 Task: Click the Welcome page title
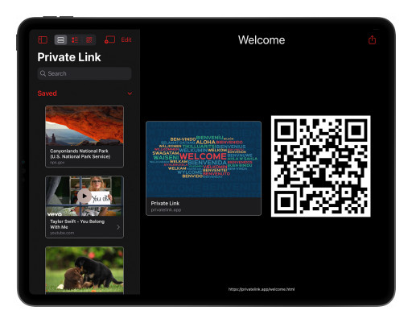click(x=262, y=40)
